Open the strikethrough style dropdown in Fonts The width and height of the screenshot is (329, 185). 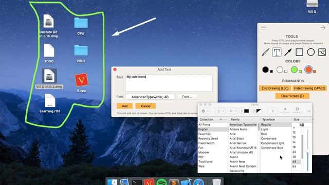(x=233, y=111)
